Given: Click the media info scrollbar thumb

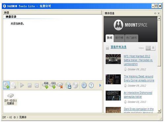Looking at the screenshot, I should [x=159, y=43].
